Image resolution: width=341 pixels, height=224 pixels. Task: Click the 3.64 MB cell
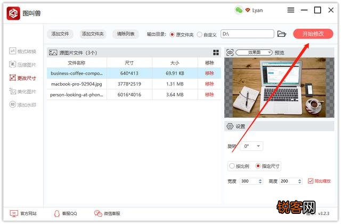175,95
